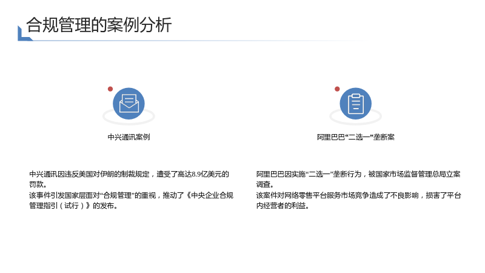Select the heading 阿里巴巴“二选一”垄断案
This screenshot has height=273, width=485.
point(356,137)
